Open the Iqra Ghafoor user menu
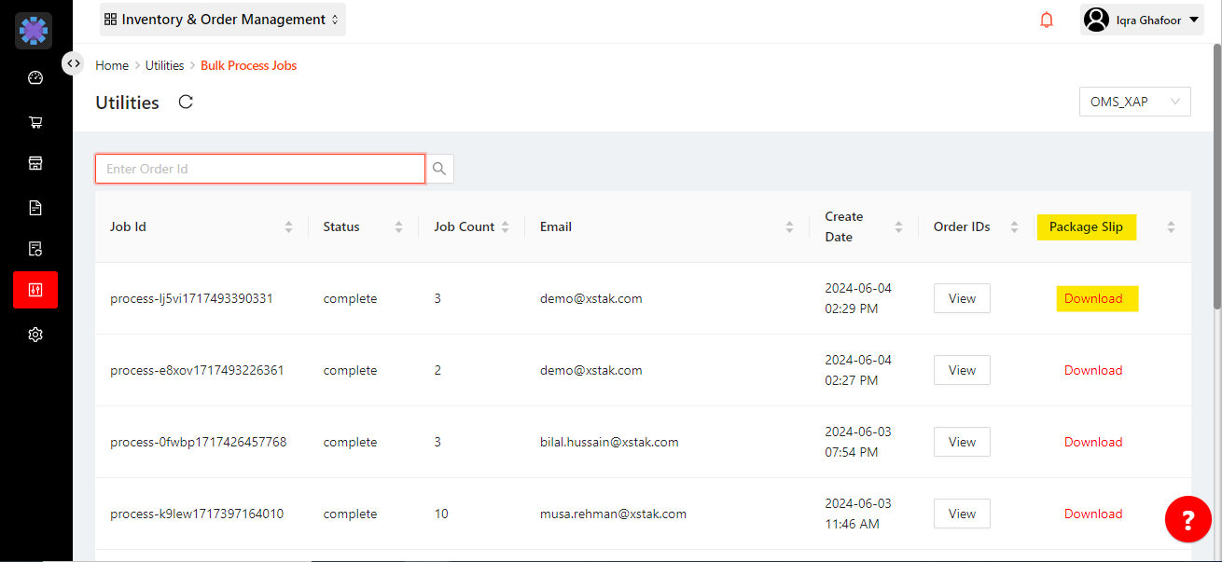1222x562 pixels. 1142,20
